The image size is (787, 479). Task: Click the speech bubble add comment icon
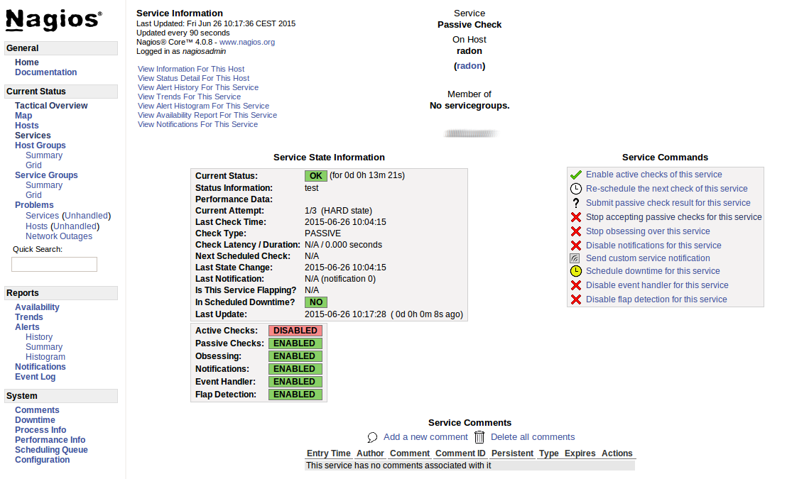(372, 437)
